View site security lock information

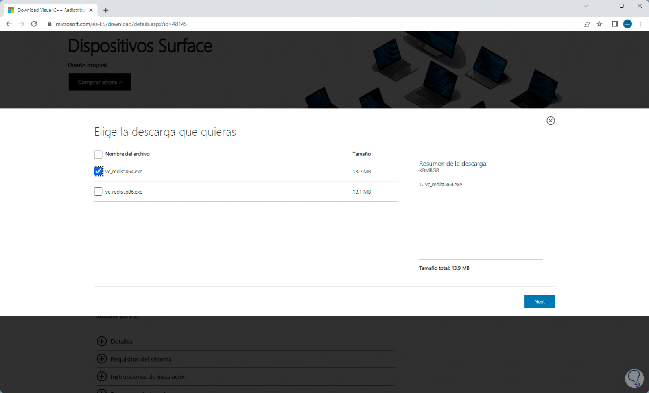coord(50,24)
